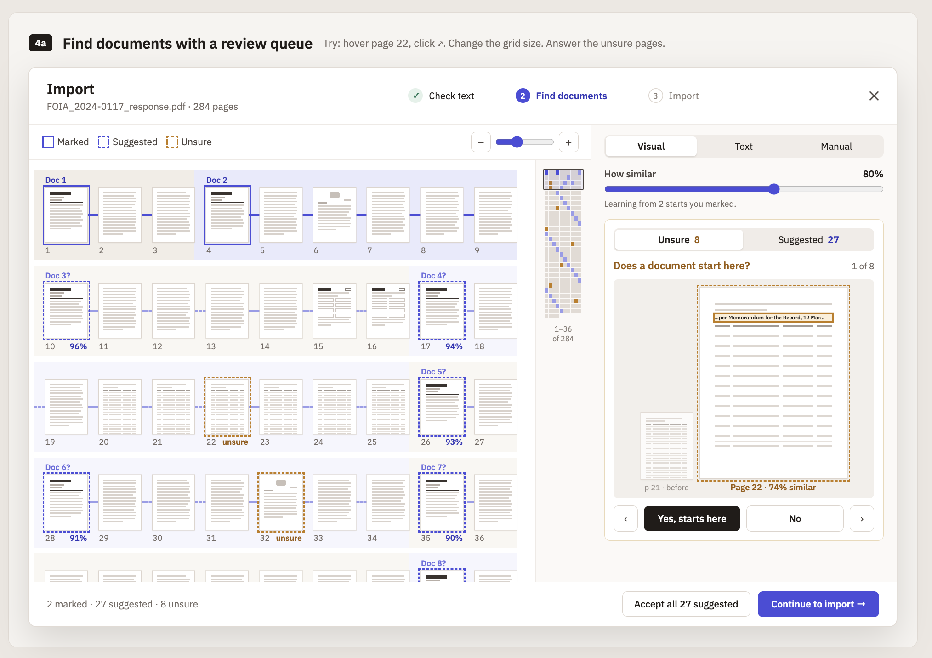Click Accept all 27 suggested

[686, 604]
